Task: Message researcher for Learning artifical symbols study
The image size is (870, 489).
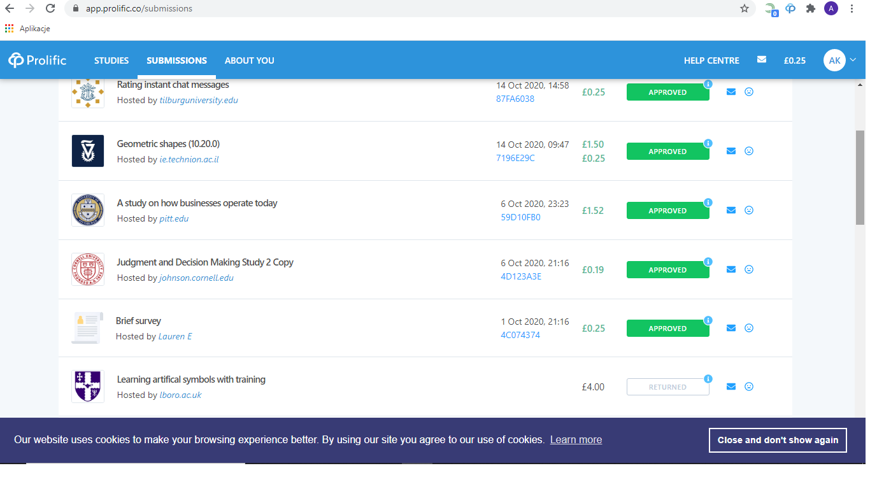Action: click(x=731, y=386)
